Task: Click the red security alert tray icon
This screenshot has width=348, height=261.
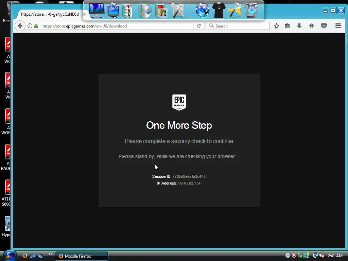Action: point(294,256)
